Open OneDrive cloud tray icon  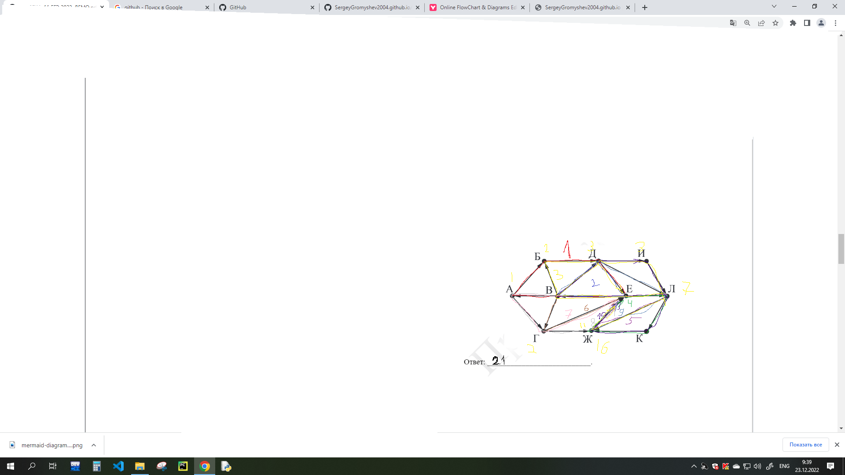pos(736,466)
